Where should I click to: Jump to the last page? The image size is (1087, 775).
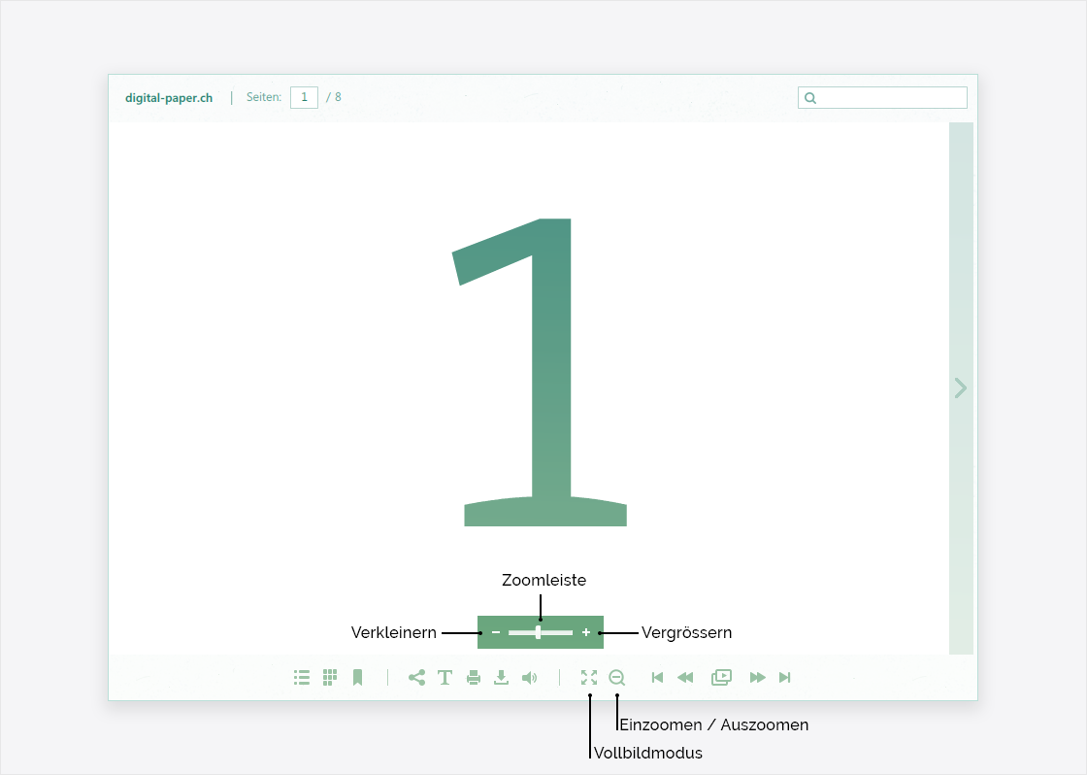point(785,678)
